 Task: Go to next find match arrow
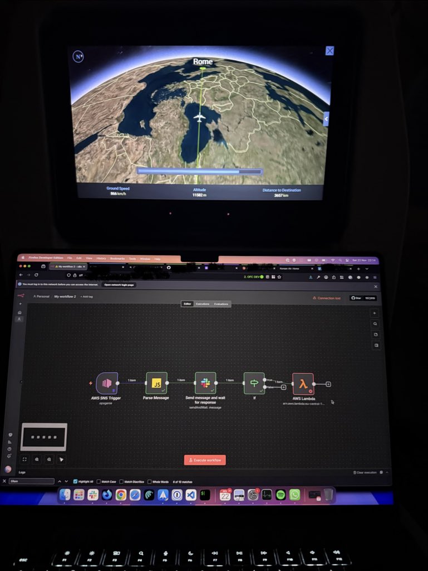point(66,481)
